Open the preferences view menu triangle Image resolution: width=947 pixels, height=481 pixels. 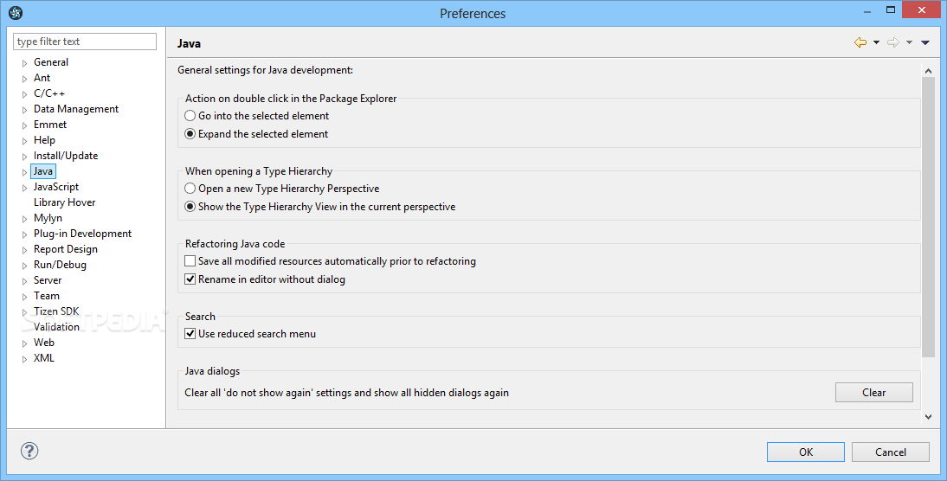[924, 42]
